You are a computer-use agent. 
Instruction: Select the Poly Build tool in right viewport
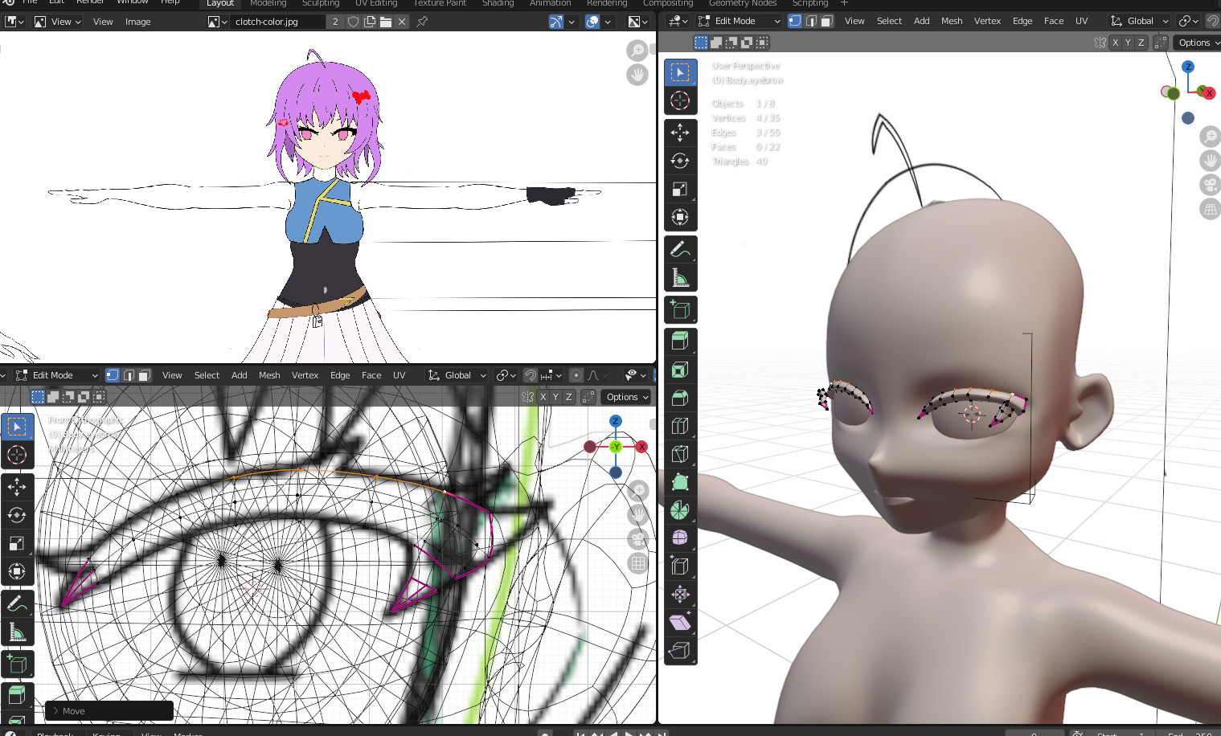point(680,482)
